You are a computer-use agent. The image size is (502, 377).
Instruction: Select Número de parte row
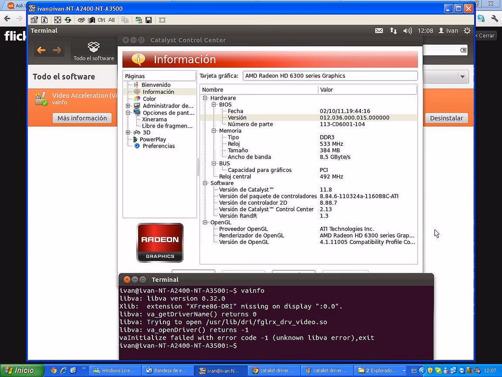pyautogui.click(x=309, y=124)
